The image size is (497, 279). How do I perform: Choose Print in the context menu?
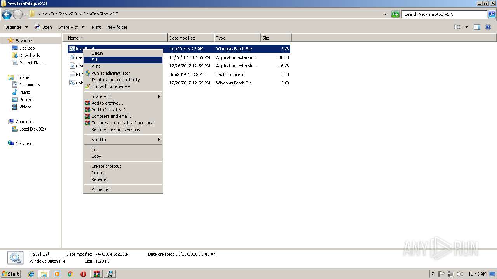pyautogui.click(x=123, y=66)
